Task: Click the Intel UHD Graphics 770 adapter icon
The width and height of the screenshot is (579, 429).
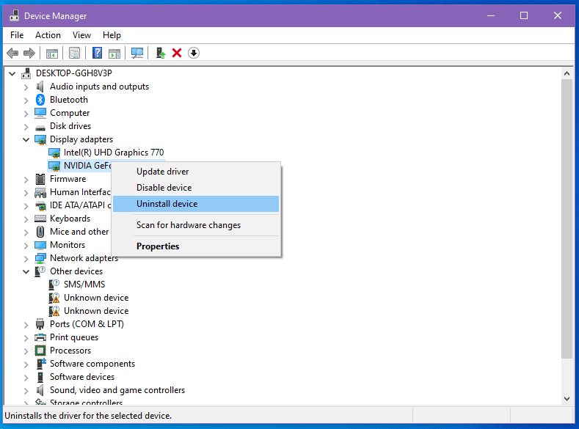Action: pyautogui.click(x=54, y=153)
